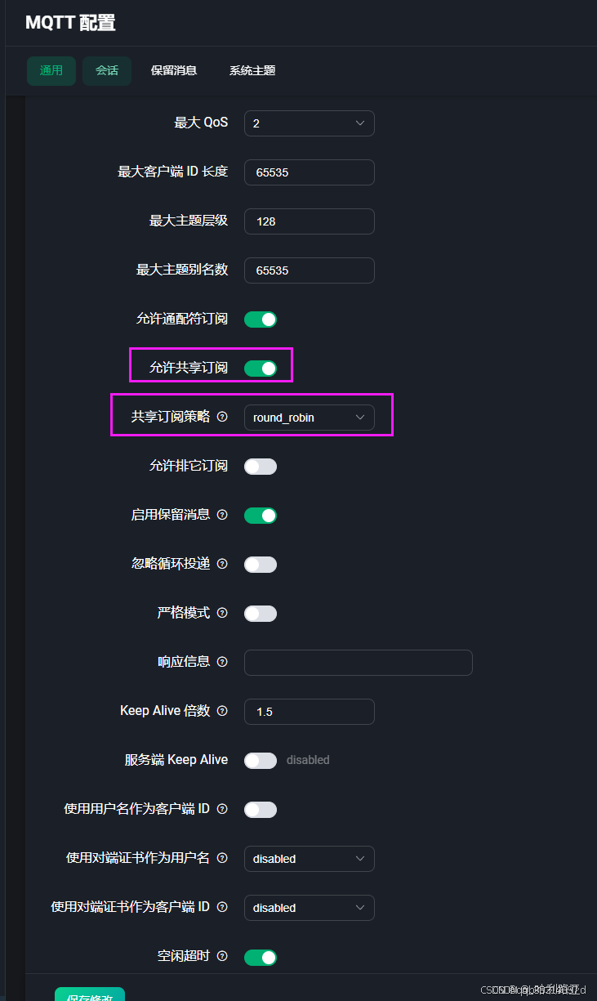The height and width of the screenshot is (1001, 597).
Task: Select the 会话 tab button
Action: (x=106, y=70)
